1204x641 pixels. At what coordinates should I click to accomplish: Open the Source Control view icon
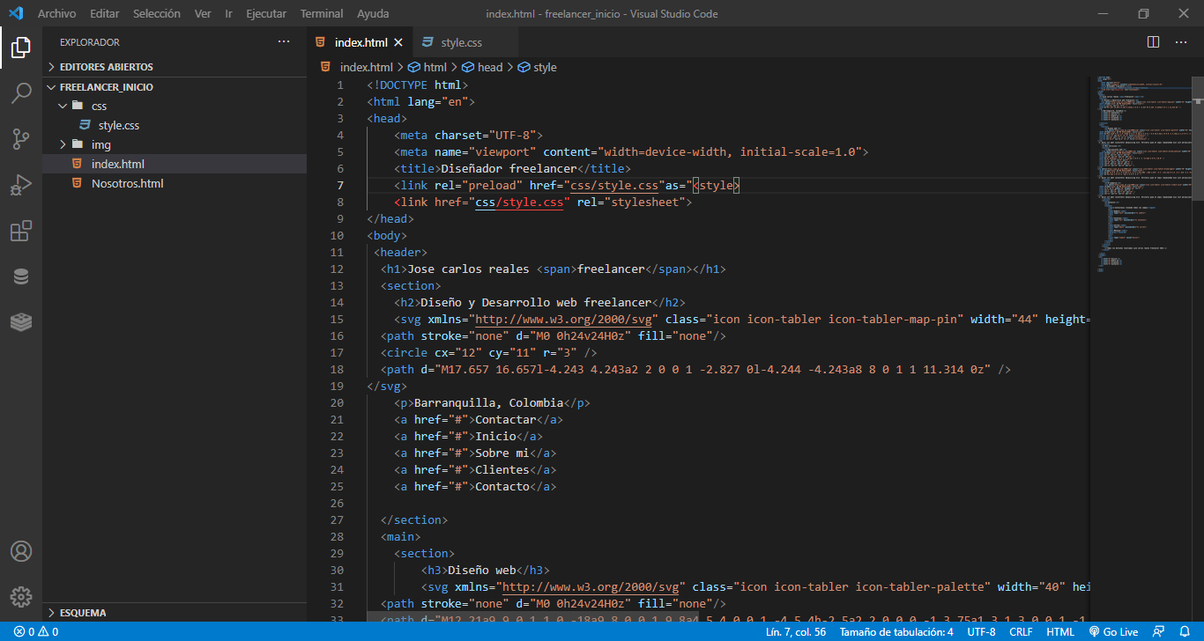(x=21, y=139)
